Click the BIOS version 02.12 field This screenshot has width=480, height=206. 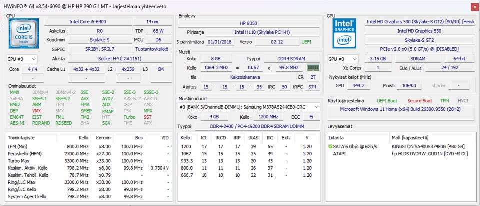click(x=277, y=42)
